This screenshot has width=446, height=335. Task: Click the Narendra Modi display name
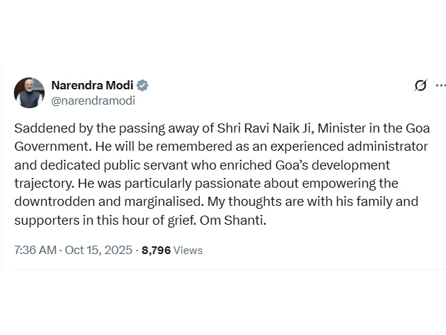pyautogui.click(x=91, y=86)
